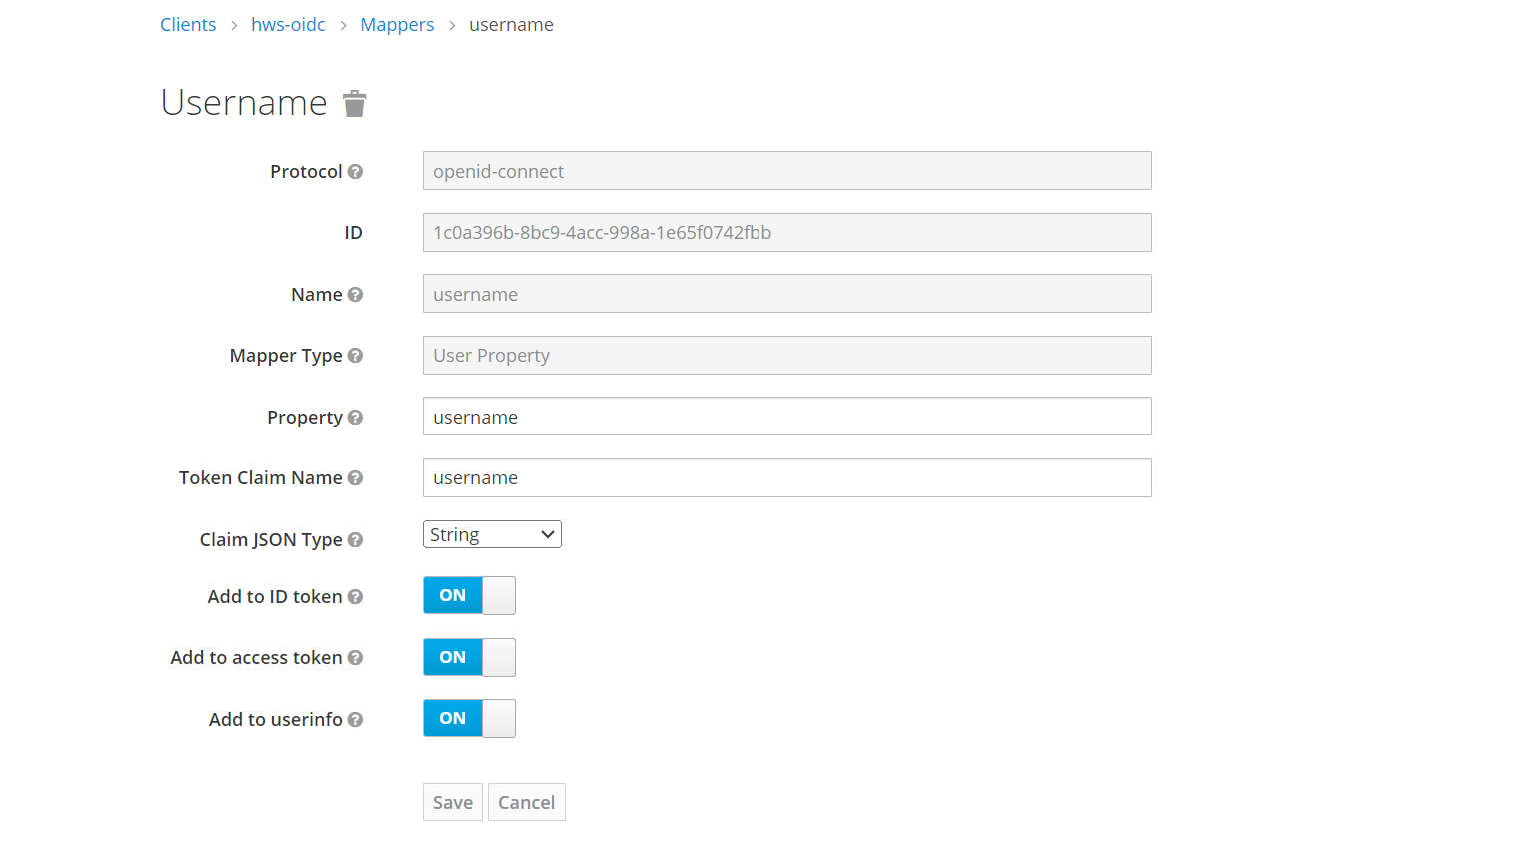Screen dimensions: 1519x849
Task: Click the help icon beside Mapper Type
Action: [355, 356]
